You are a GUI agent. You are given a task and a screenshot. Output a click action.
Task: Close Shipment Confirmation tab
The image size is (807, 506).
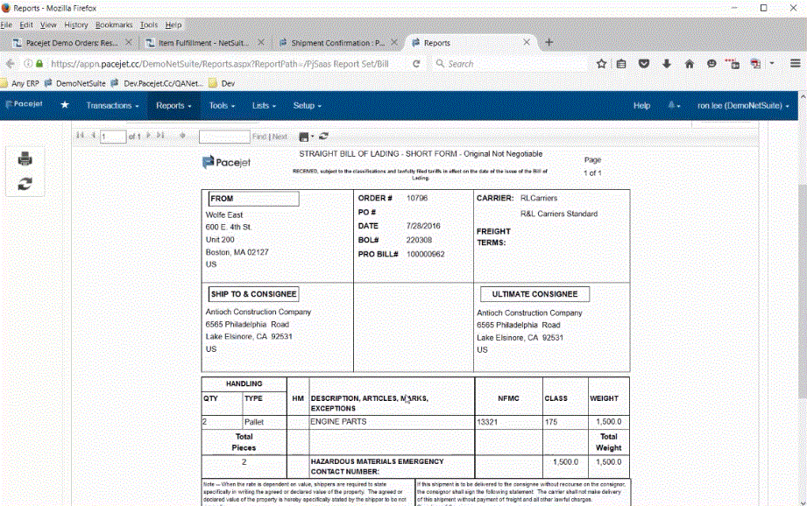pos(394,42)
